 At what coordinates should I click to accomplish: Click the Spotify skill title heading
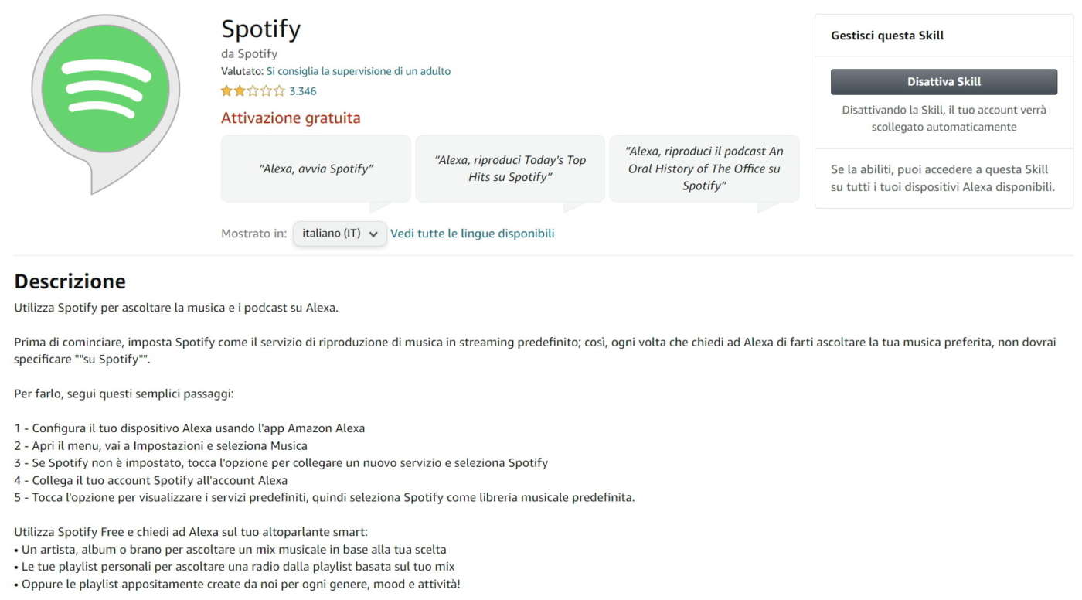click(x=260, y=29)
